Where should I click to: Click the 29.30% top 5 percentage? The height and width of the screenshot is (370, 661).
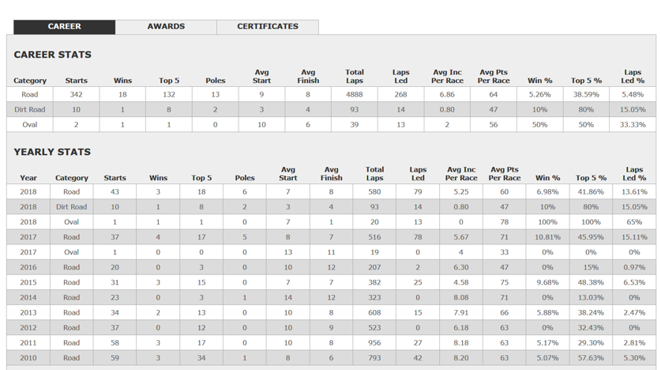[591, 343]
